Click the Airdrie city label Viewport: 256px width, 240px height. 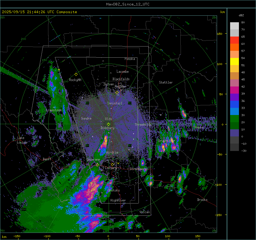(x=112, y=152)
